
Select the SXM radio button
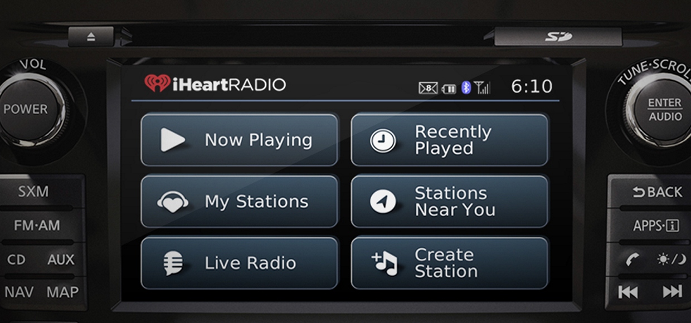pyautogui.click(x=33, y=192)
